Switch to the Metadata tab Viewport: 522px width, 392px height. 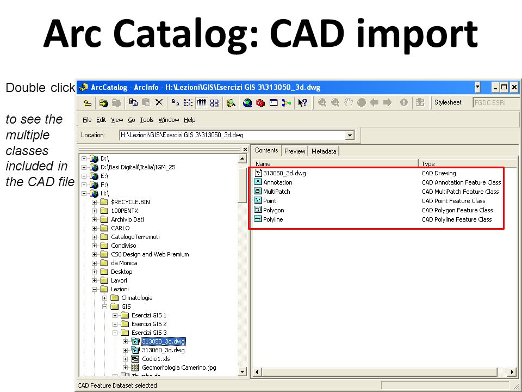pos(324,151)
